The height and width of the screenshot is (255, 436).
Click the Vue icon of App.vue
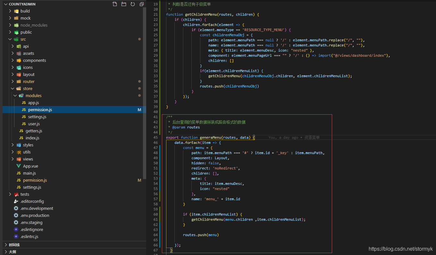[x=19, y=166]
